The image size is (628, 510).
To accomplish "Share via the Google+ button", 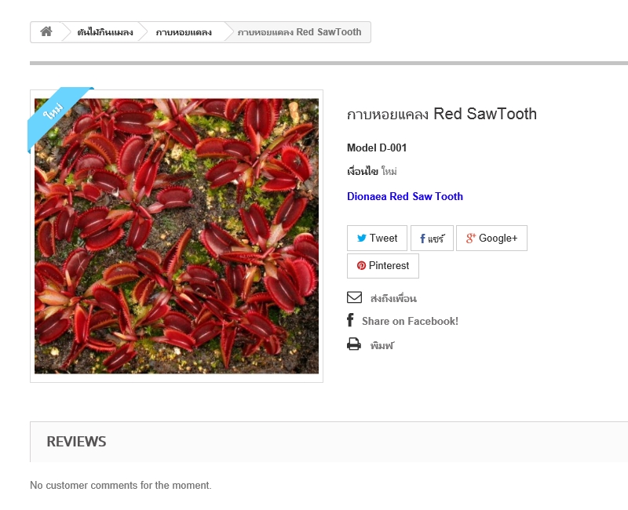I will pos(491,239).
